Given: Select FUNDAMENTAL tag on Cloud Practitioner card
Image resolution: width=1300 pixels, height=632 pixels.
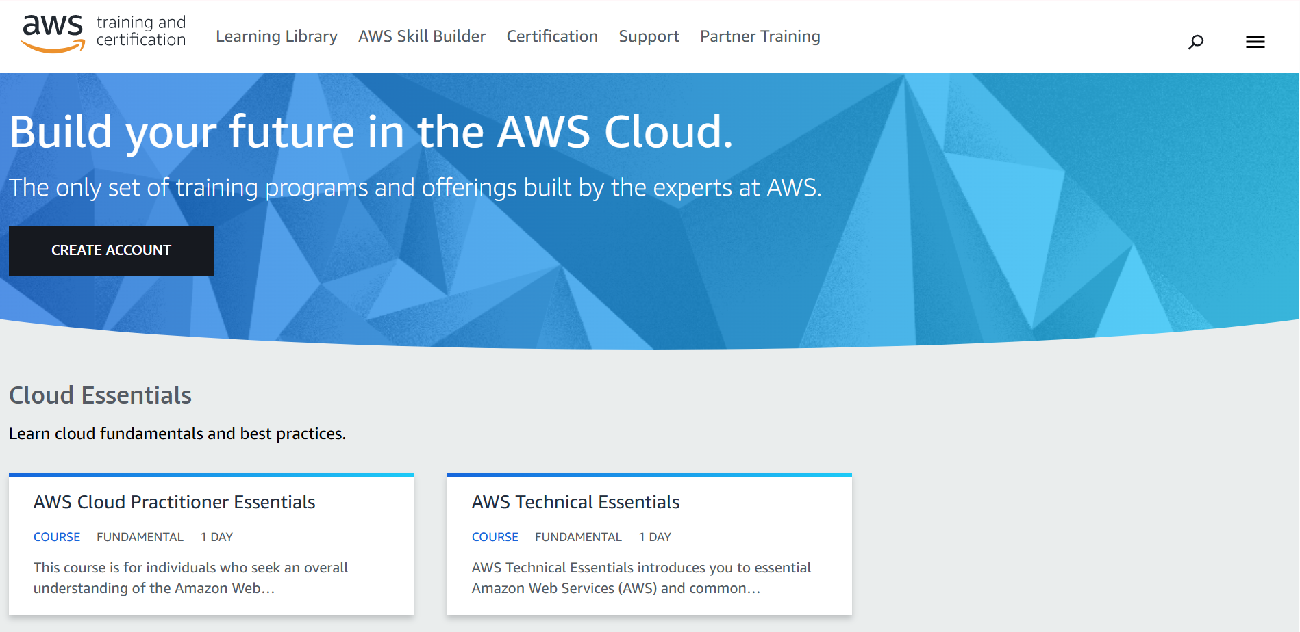Looking at the screenshot, I should click(x=140, y=537).
